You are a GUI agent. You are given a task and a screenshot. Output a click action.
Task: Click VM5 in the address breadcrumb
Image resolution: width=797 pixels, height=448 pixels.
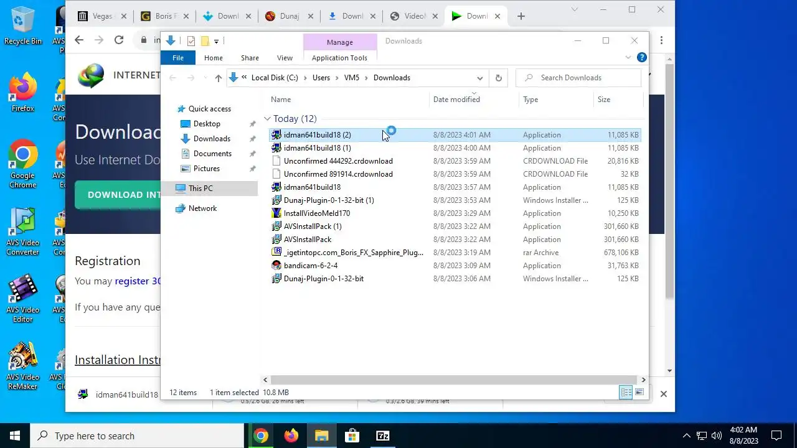click(352, 78)
